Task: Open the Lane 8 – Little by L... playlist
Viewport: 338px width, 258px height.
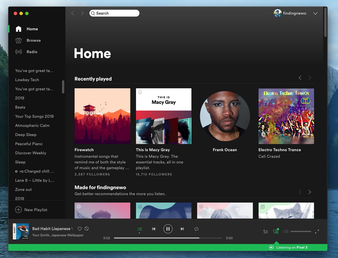Action: point(35,180)
